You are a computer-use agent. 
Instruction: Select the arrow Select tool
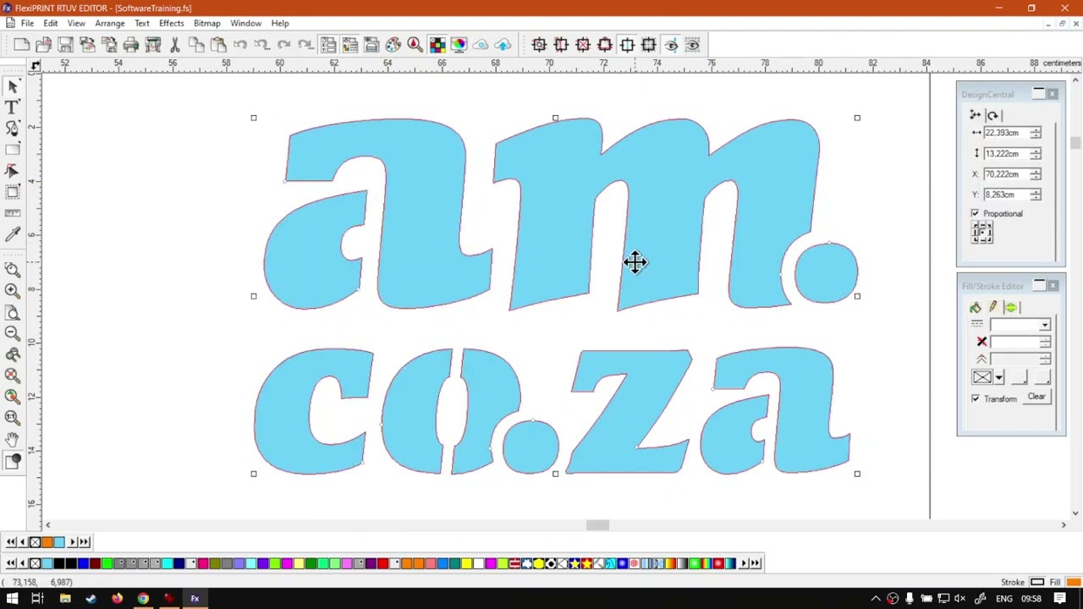(x=13, y=86)
